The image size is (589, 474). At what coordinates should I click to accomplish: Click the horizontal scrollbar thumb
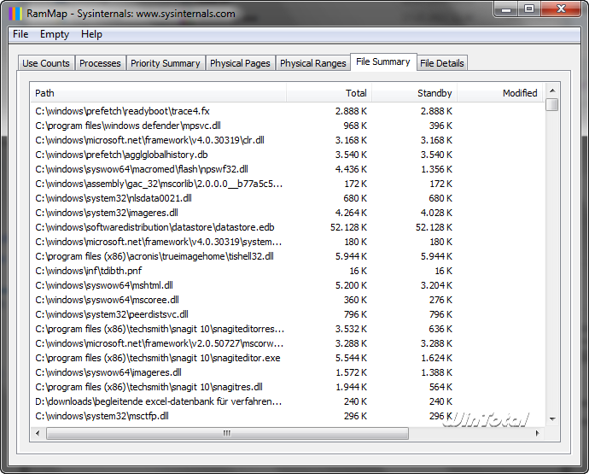tap(227, 433)
